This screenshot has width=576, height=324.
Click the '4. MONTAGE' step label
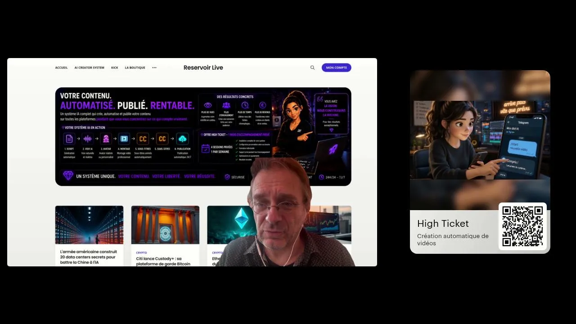(124, 149)
